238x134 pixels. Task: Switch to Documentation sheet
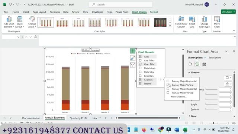tap(31, 118)
